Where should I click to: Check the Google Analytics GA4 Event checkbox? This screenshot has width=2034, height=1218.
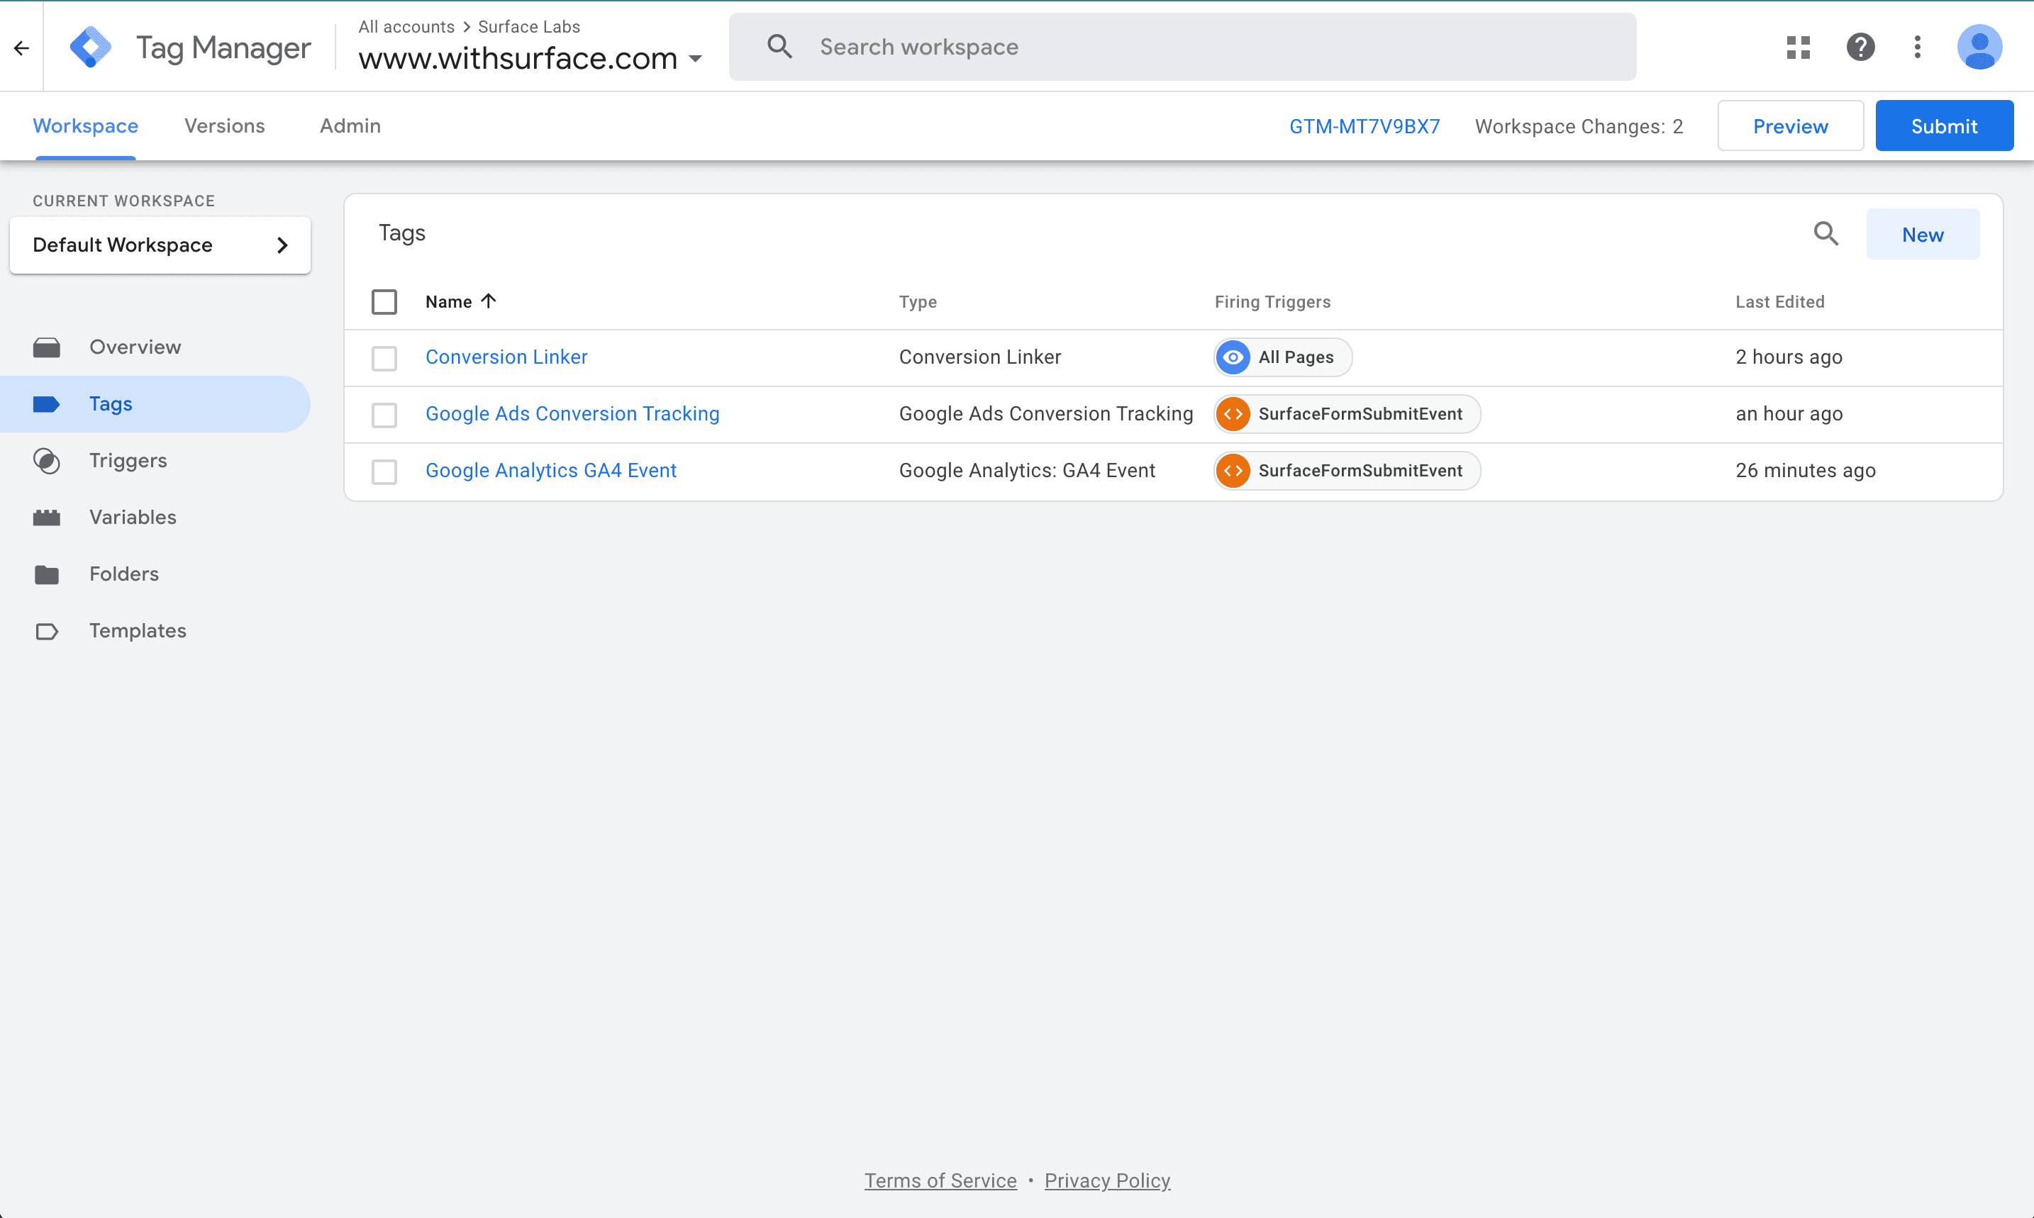[x=384, y=471]
